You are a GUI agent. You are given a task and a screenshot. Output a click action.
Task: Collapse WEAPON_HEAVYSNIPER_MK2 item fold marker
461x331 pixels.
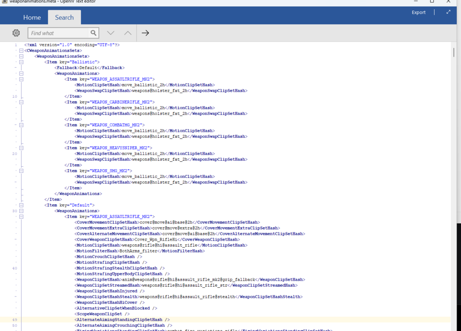coord(22,148)
